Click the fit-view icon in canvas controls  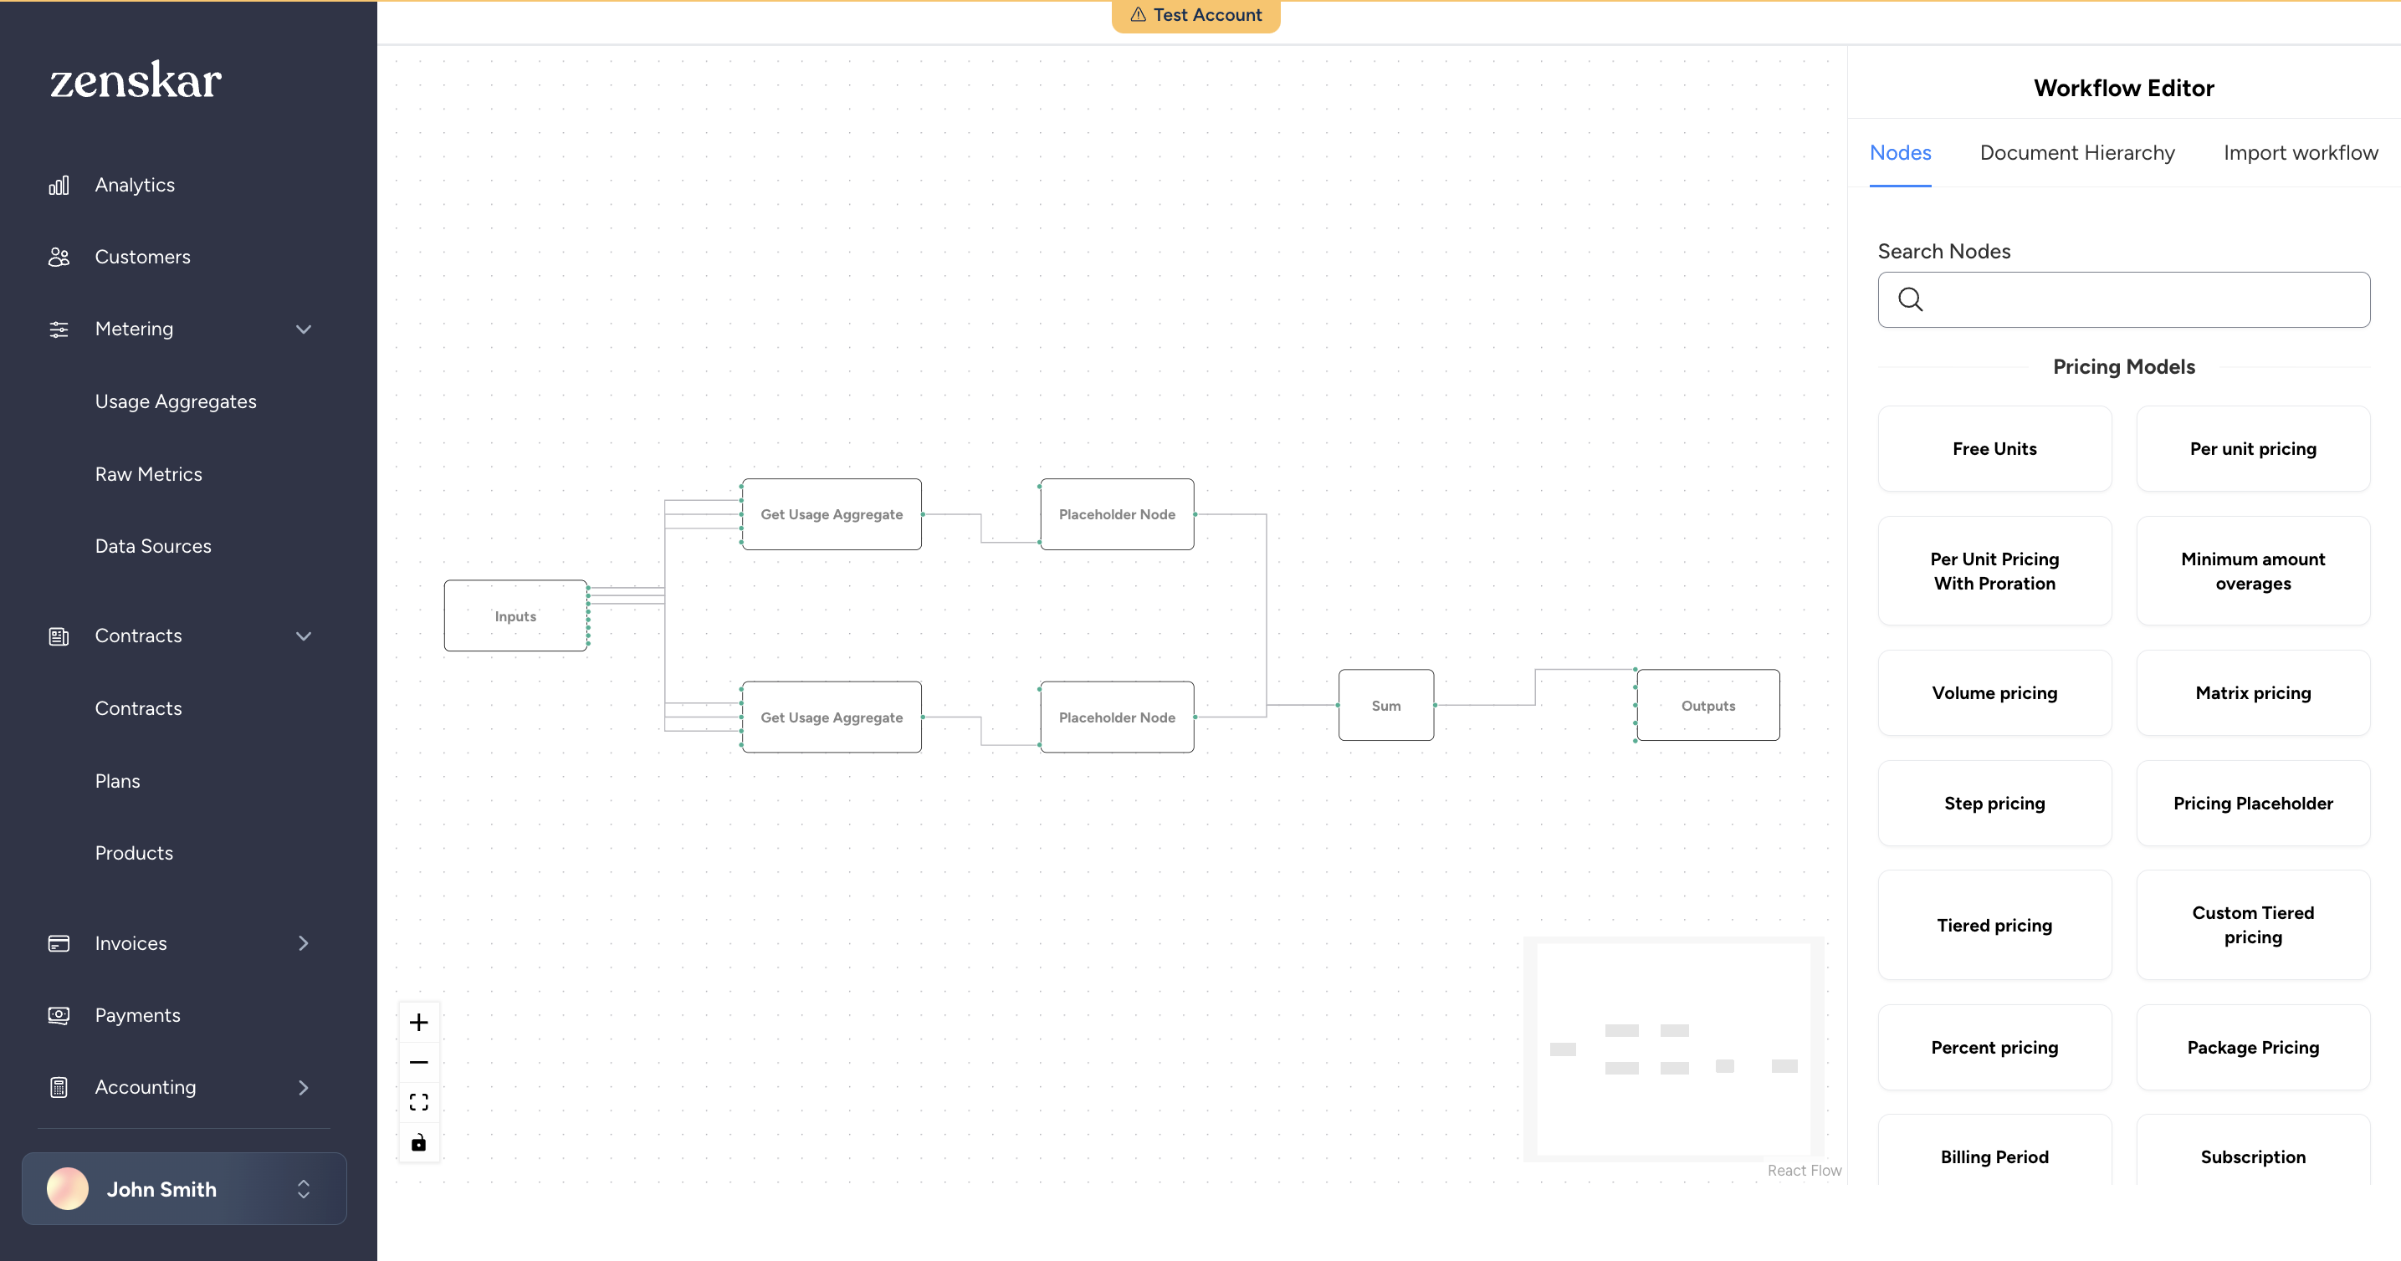point(418,1100)
